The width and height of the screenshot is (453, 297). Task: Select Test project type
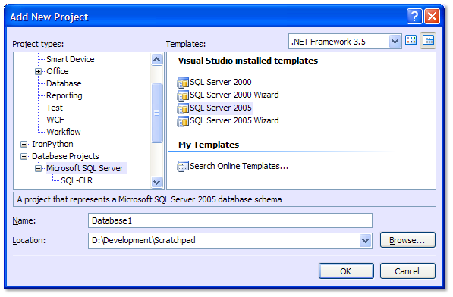(55, 108)
